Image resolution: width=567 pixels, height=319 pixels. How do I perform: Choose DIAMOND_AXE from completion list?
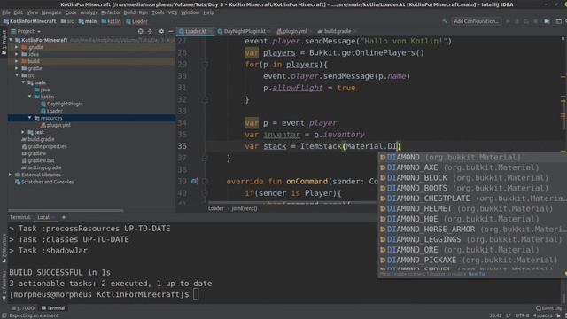coord(472,167)
